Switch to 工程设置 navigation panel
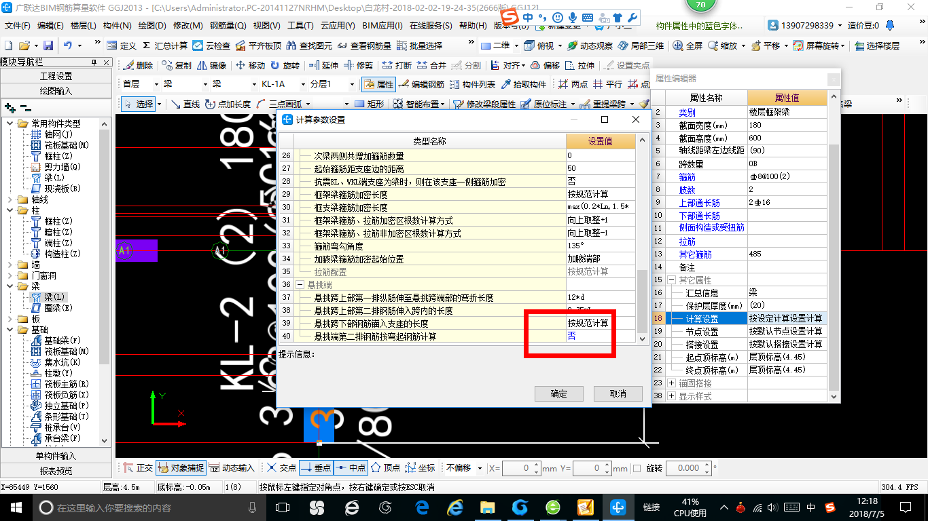 pos(56,76)
